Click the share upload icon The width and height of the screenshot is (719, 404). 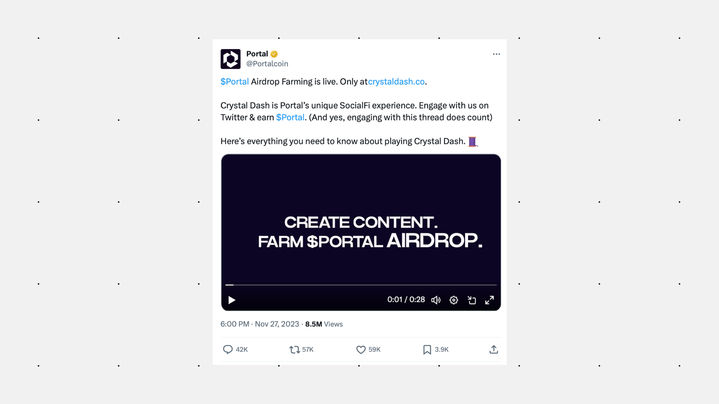click(494, 349)
